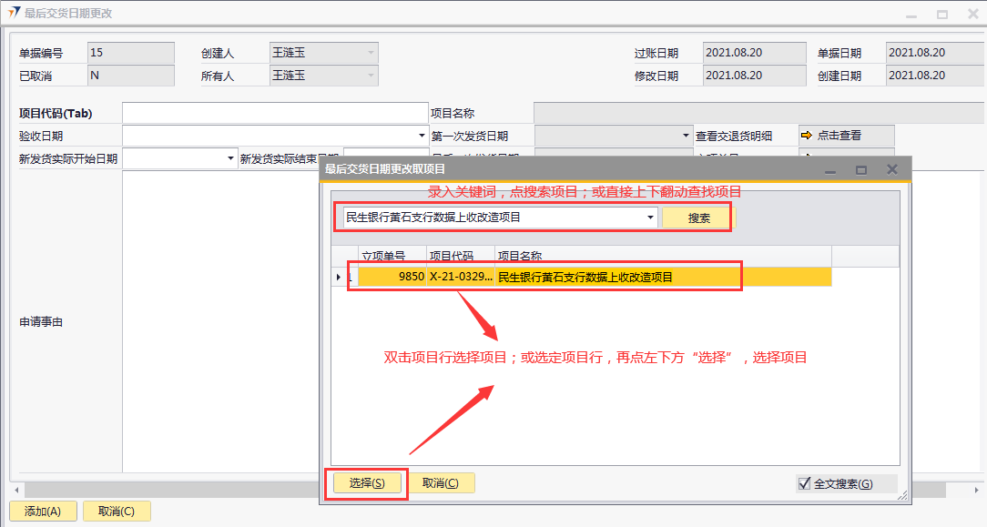Click the 项目代码(Tab) input field
The height and width of the screenshot is (527, 987).
[275, 113]
